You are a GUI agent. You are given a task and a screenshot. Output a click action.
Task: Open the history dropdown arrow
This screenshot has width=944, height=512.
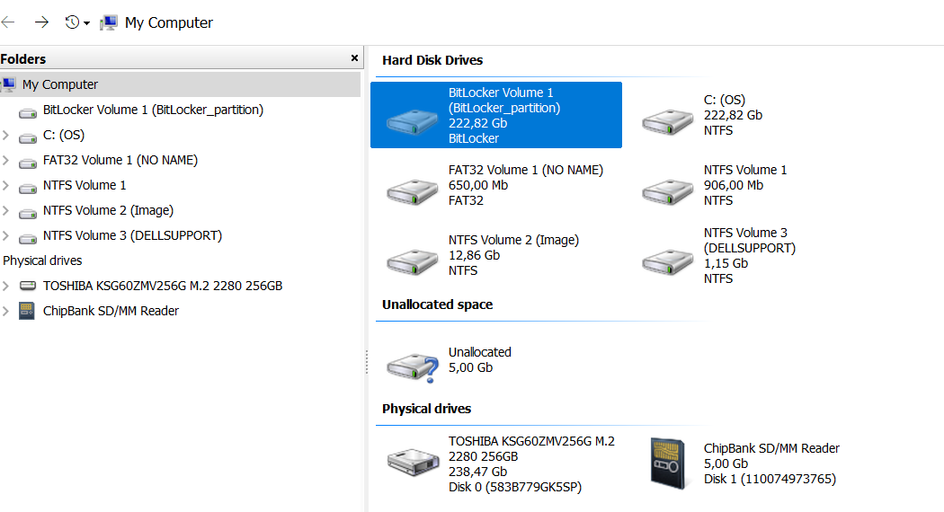[x=86, y=23]
